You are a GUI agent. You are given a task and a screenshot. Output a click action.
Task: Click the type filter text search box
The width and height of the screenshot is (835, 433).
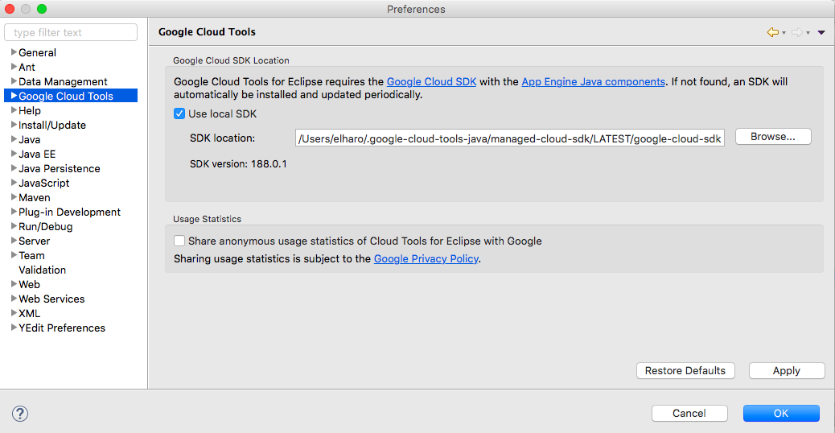(x=71, y=32)
